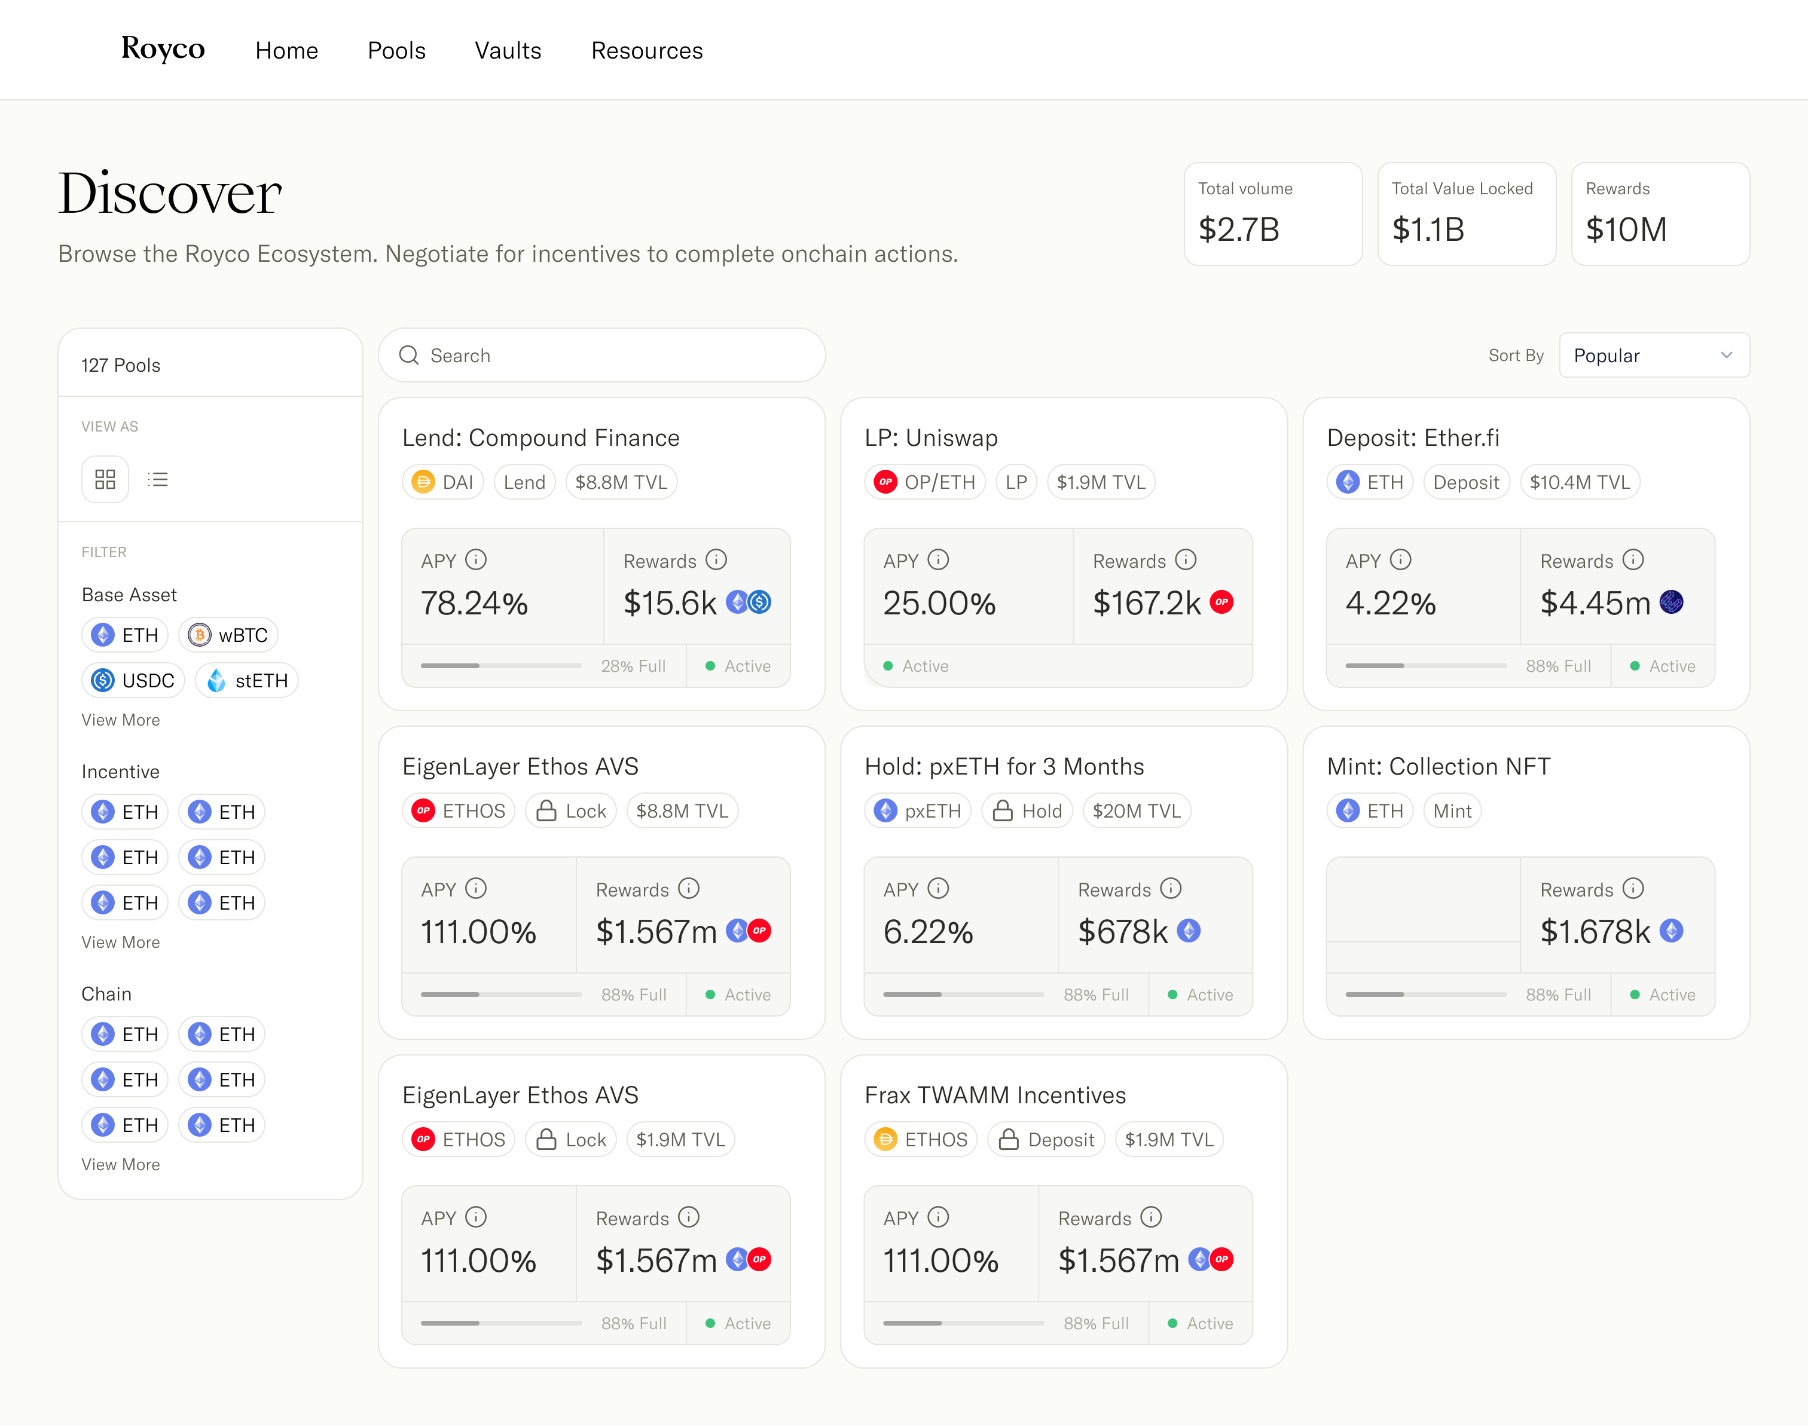
Task: Click fill progress bar on Frax TWAMM card
Action: [x=964, y=1323]
